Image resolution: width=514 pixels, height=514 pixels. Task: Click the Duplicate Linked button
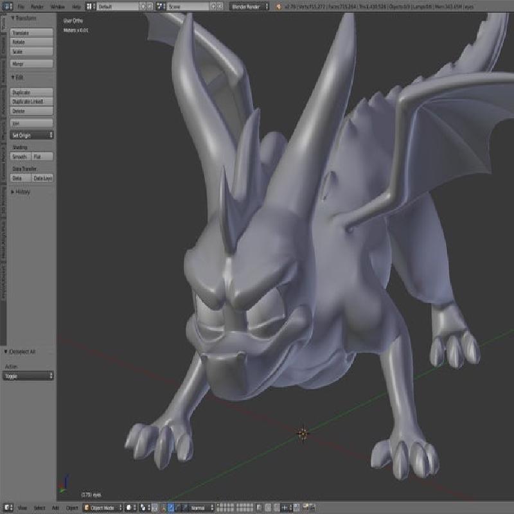click(31, 102)
